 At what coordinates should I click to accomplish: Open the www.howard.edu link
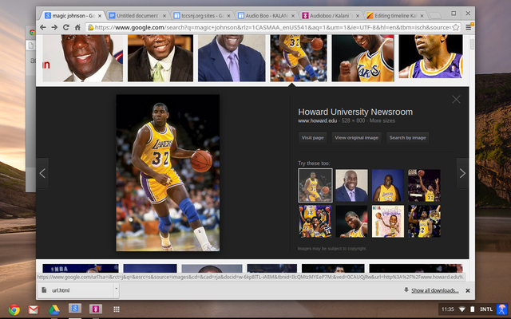[x=318, y=120]
